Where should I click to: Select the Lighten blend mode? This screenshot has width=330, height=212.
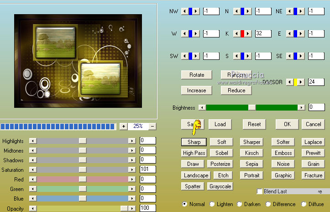coord(213,204)
